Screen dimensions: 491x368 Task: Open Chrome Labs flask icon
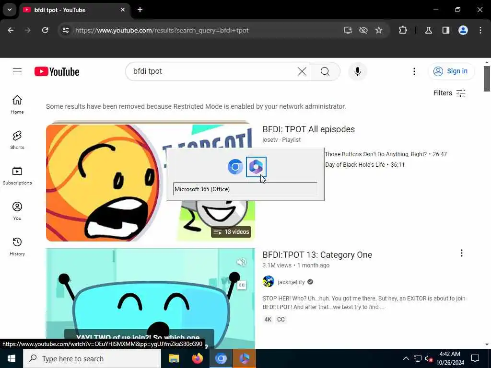click(429, 30)
